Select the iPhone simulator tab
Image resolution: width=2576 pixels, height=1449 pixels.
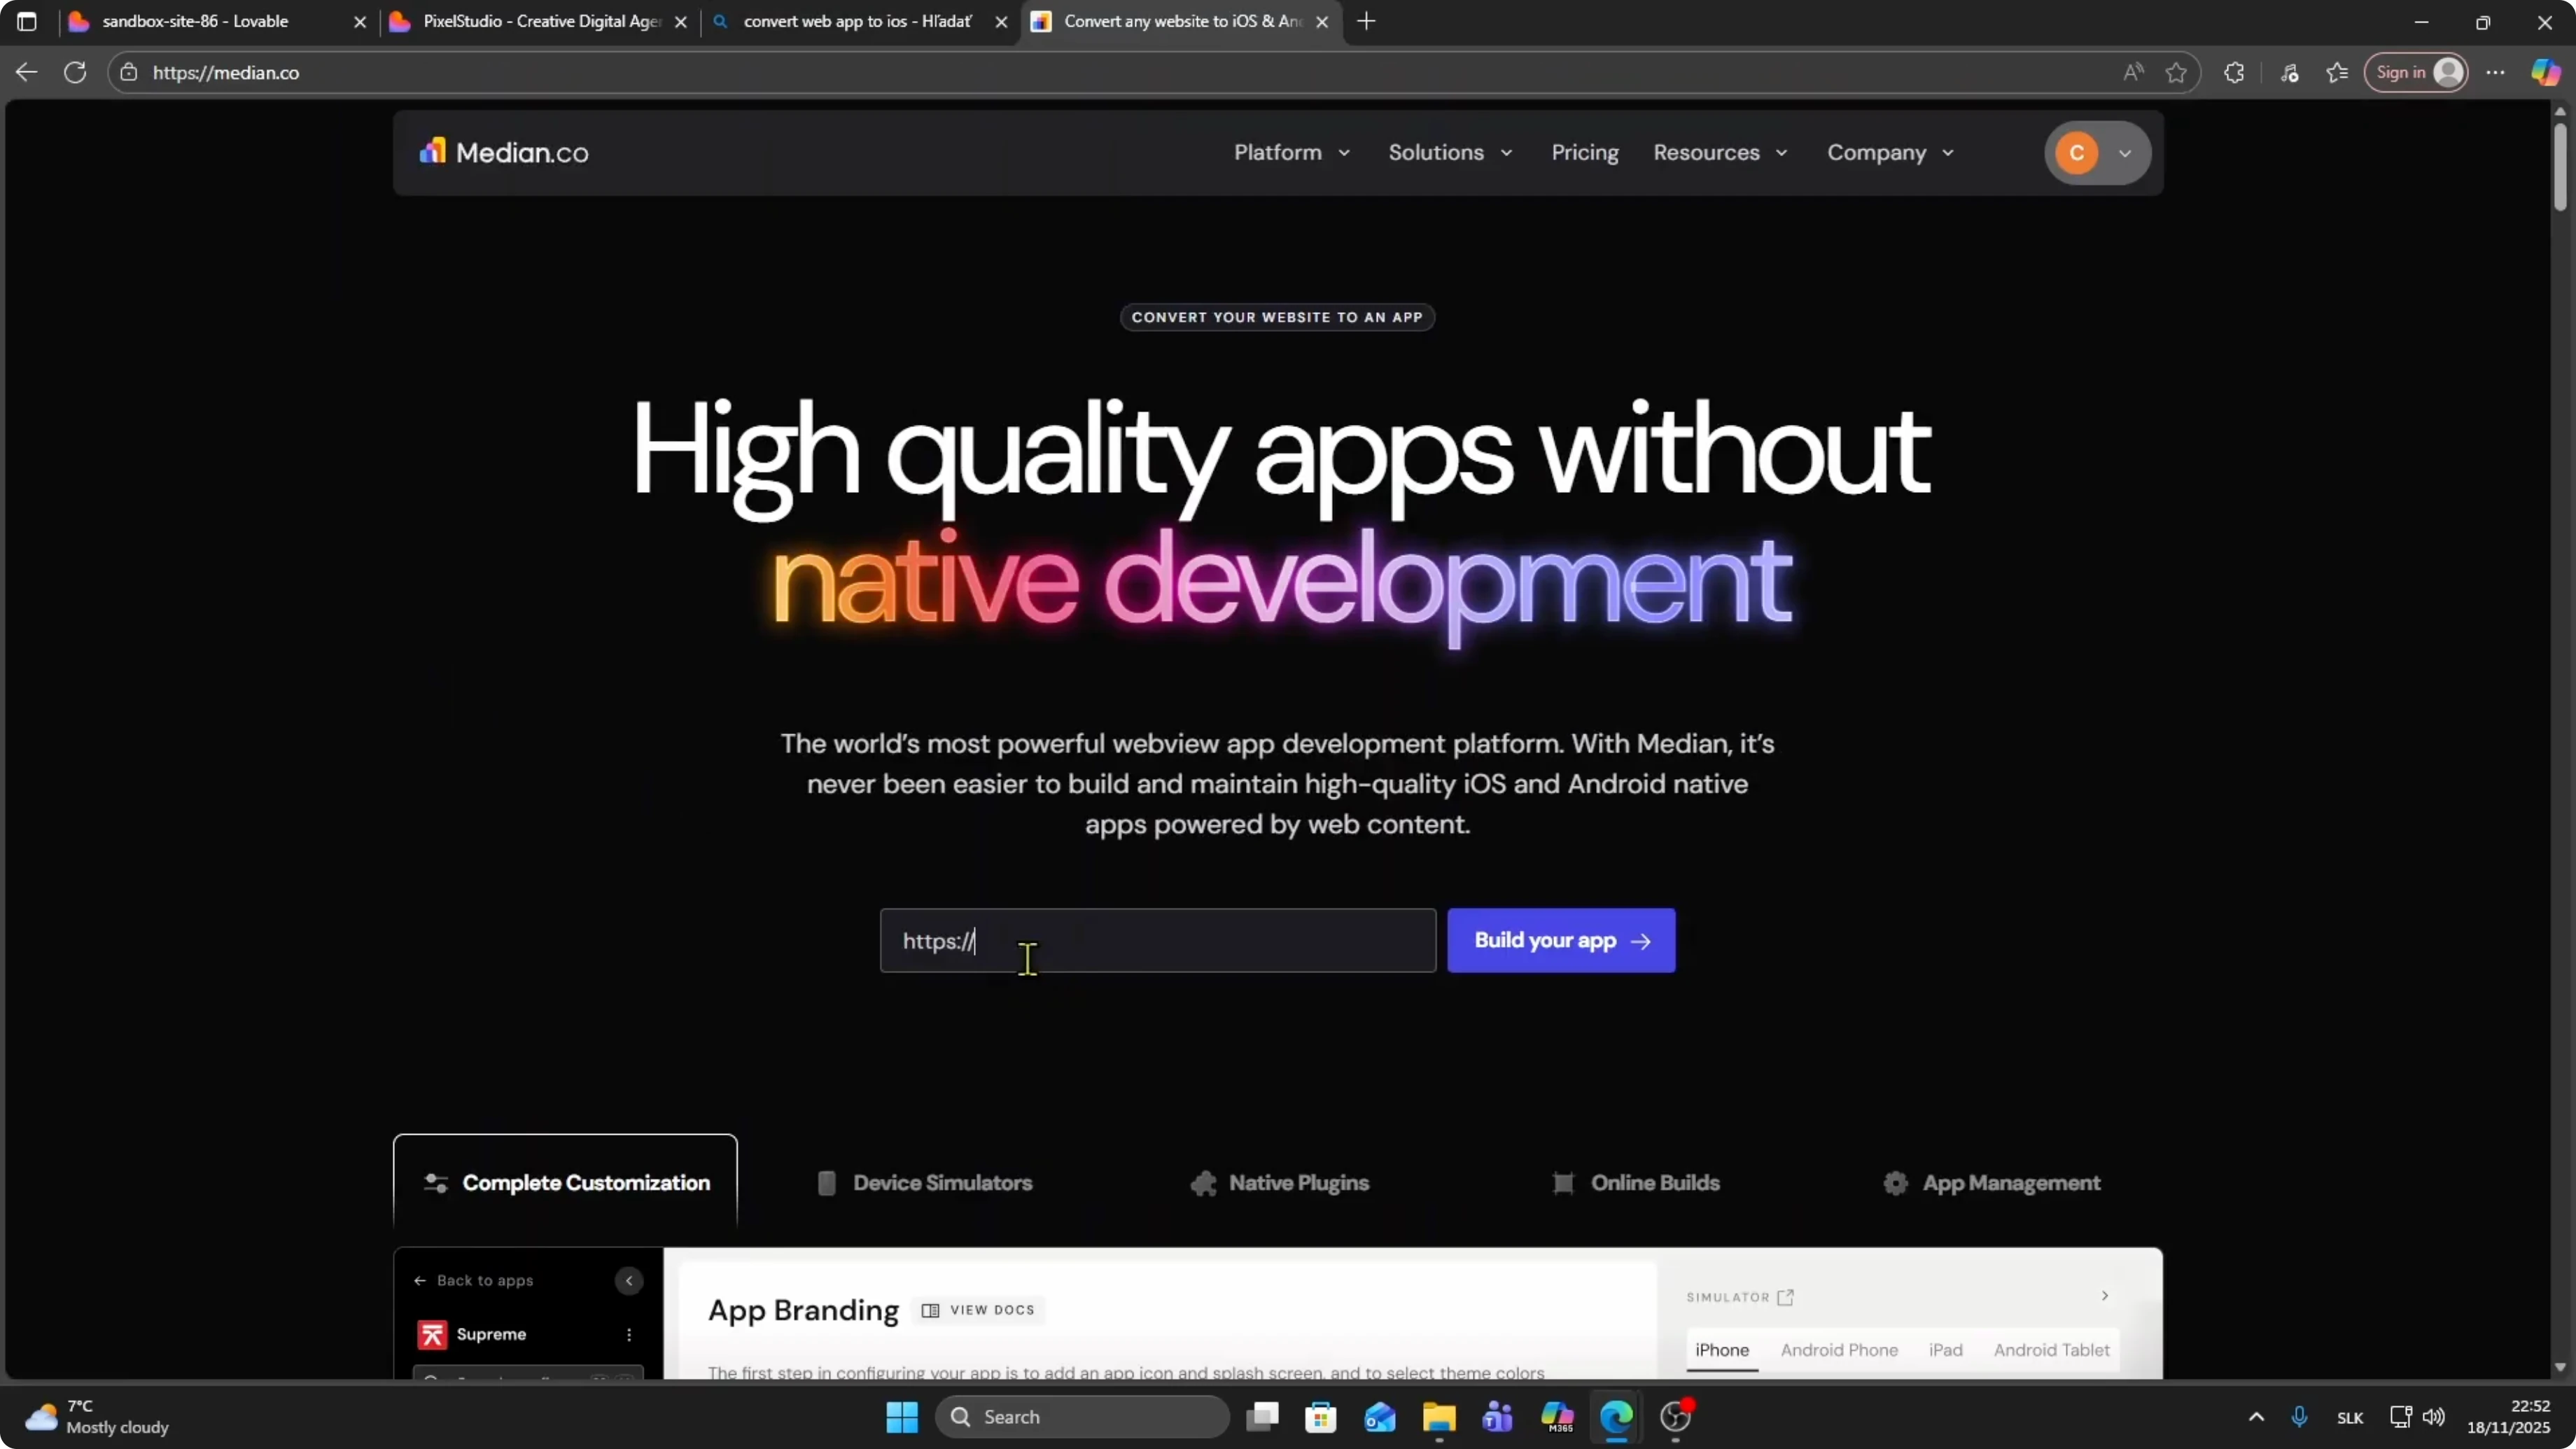coord(1722,1350)
